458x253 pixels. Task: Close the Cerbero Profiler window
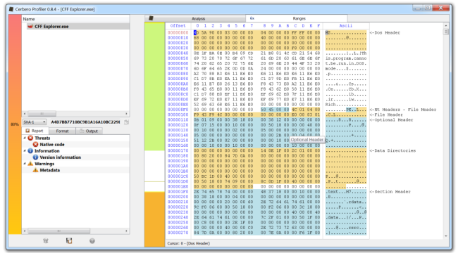coord(440,8)
